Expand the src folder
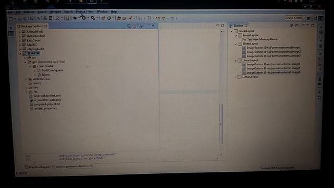Viewport: 334px width, 188px height. click(25, 58)
